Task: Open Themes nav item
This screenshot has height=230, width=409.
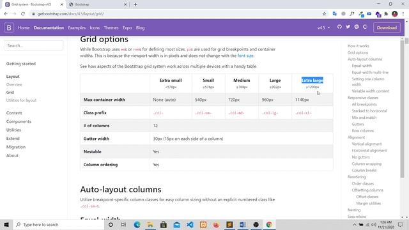Action: coord(111,27)
